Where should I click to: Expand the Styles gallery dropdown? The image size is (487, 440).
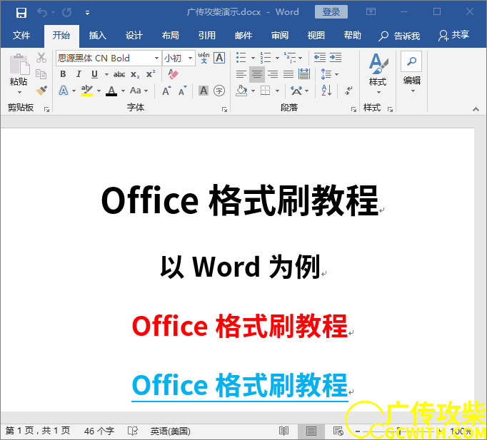click(x=377, y=91)
